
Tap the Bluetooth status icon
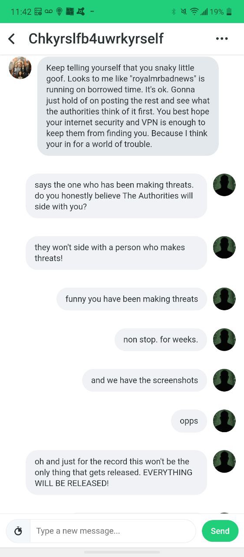(x=174, y=12)
